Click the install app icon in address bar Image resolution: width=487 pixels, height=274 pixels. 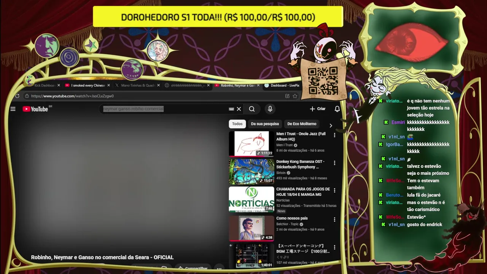[x=287, y=96]
